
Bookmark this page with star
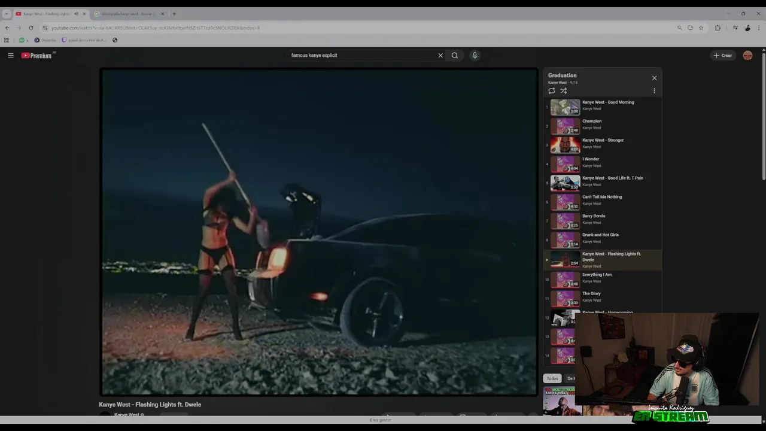pos(701,28)
